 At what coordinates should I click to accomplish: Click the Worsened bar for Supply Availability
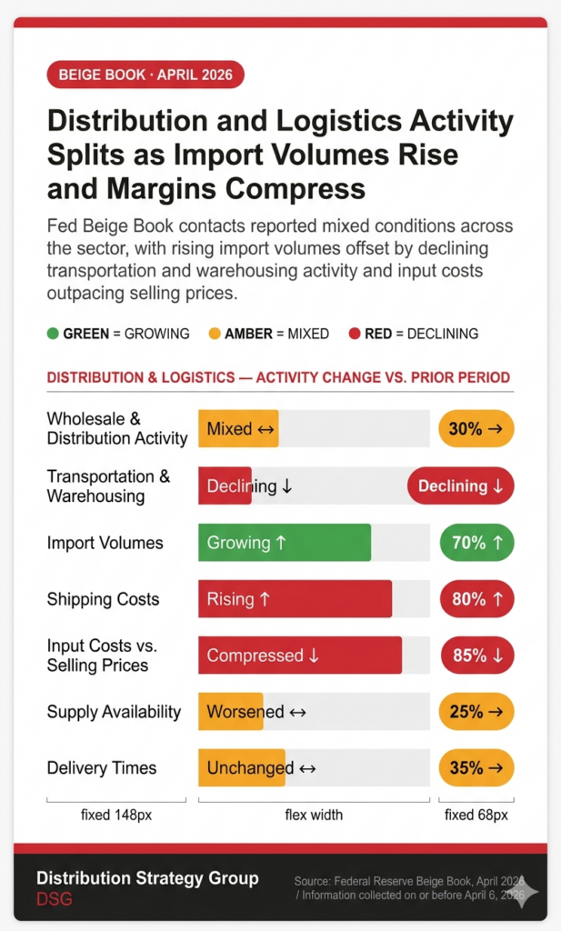pyautogui.click(x=230, y=712)
